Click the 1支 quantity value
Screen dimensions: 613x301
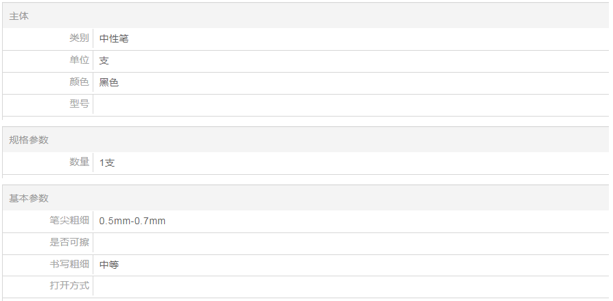pyautogui.click(x=107, y=163)
